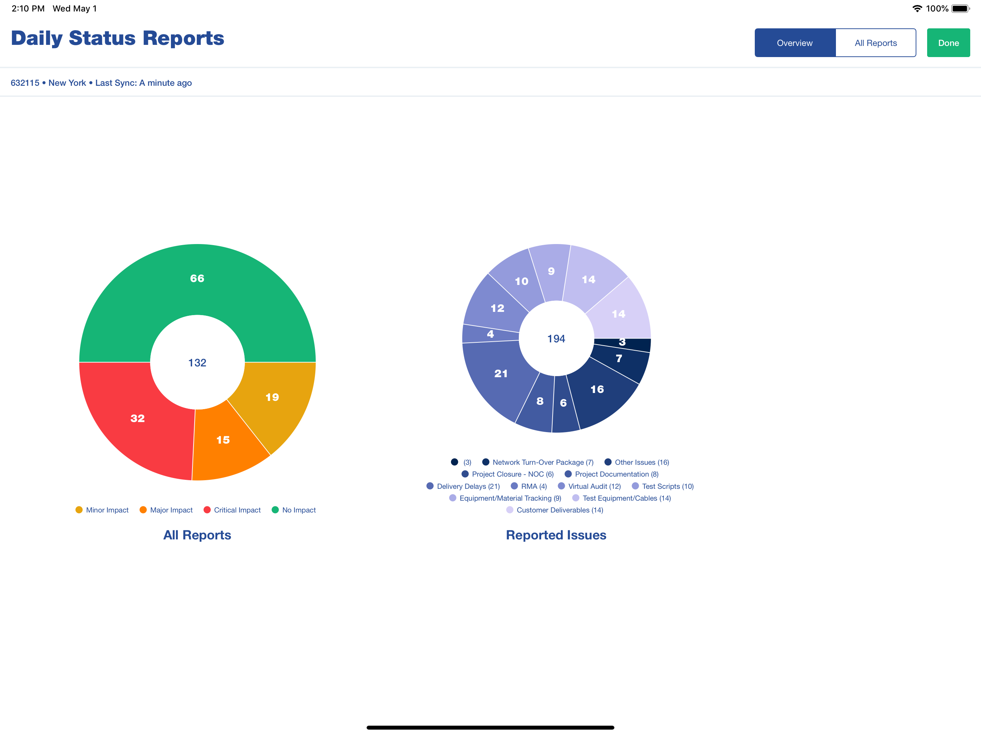Image resolution: width=981 pixels, height=735 pixels.
Task: Tap the 2:10 PM clock in status bar
Action: (28, 8)
